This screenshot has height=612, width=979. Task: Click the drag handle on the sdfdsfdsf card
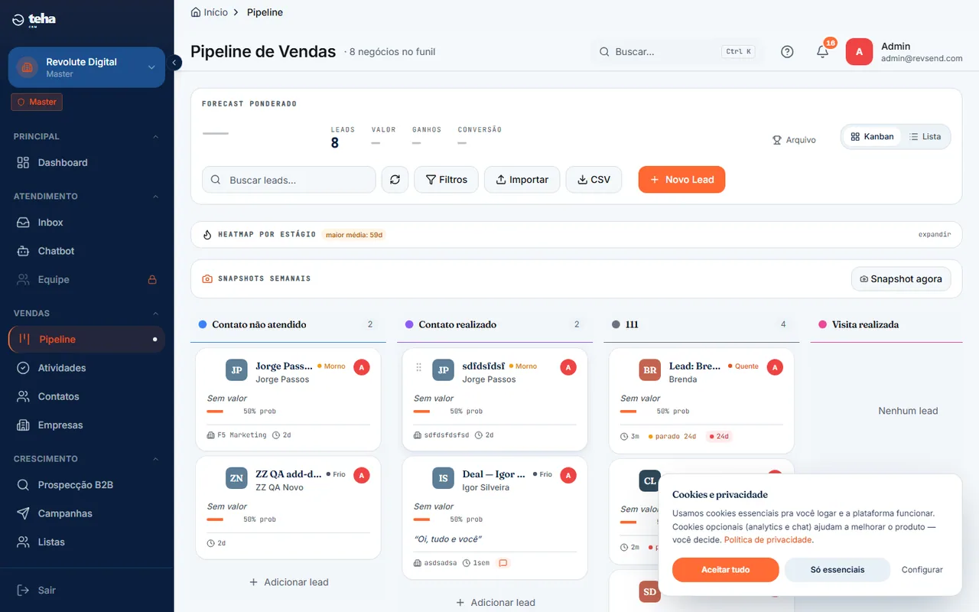(x=418, y=368)
